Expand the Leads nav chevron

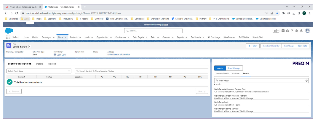(92, 37)
